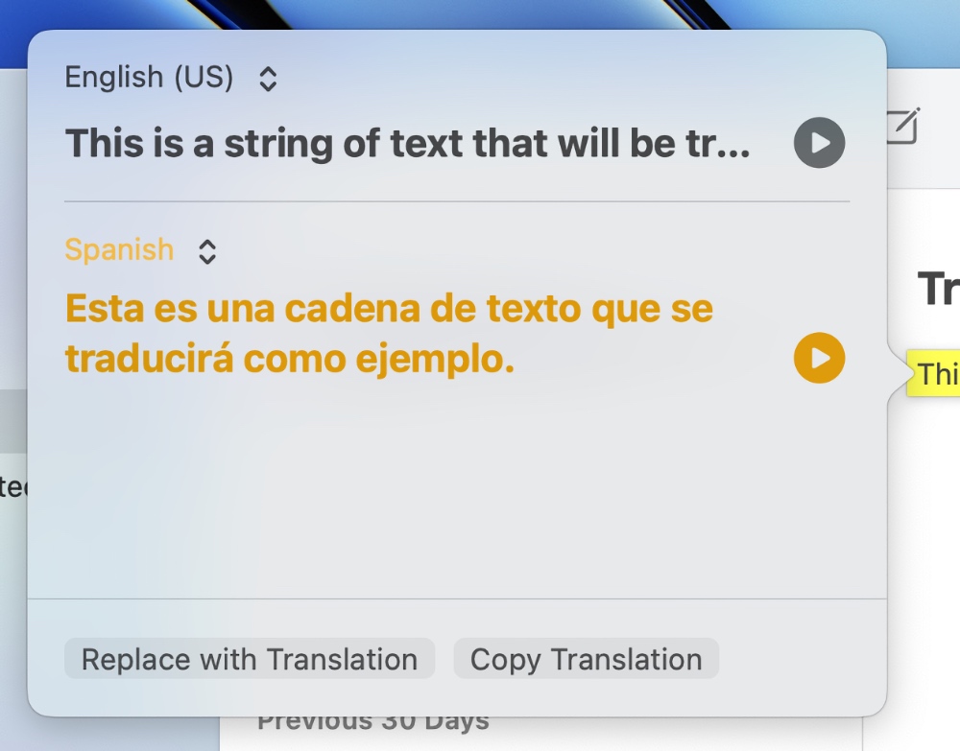960x751 pixels.
Task: Click the Previous 30 Days section header
Action: [372, 724]
